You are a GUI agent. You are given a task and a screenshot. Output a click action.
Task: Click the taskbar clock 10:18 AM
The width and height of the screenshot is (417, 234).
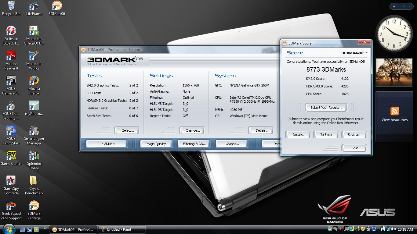405,229
